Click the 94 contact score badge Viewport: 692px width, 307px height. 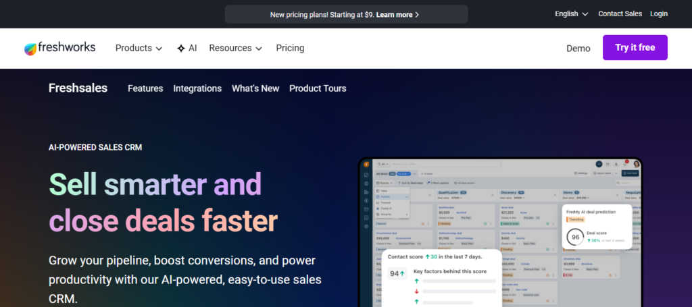click(397, 273)
